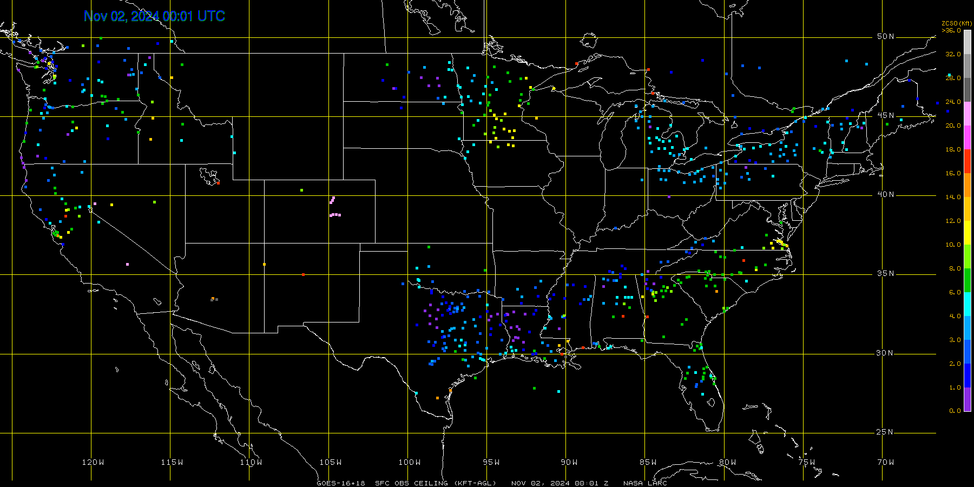Click the 40N latitude label
The image size is (974, 487).
pos(886,194)
